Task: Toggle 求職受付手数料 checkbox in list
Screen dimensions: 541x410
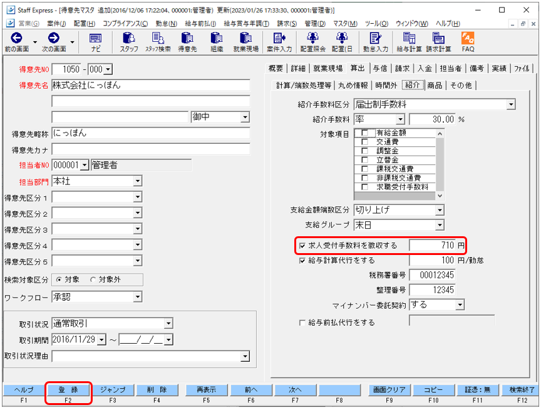Action: coord(364,187)
